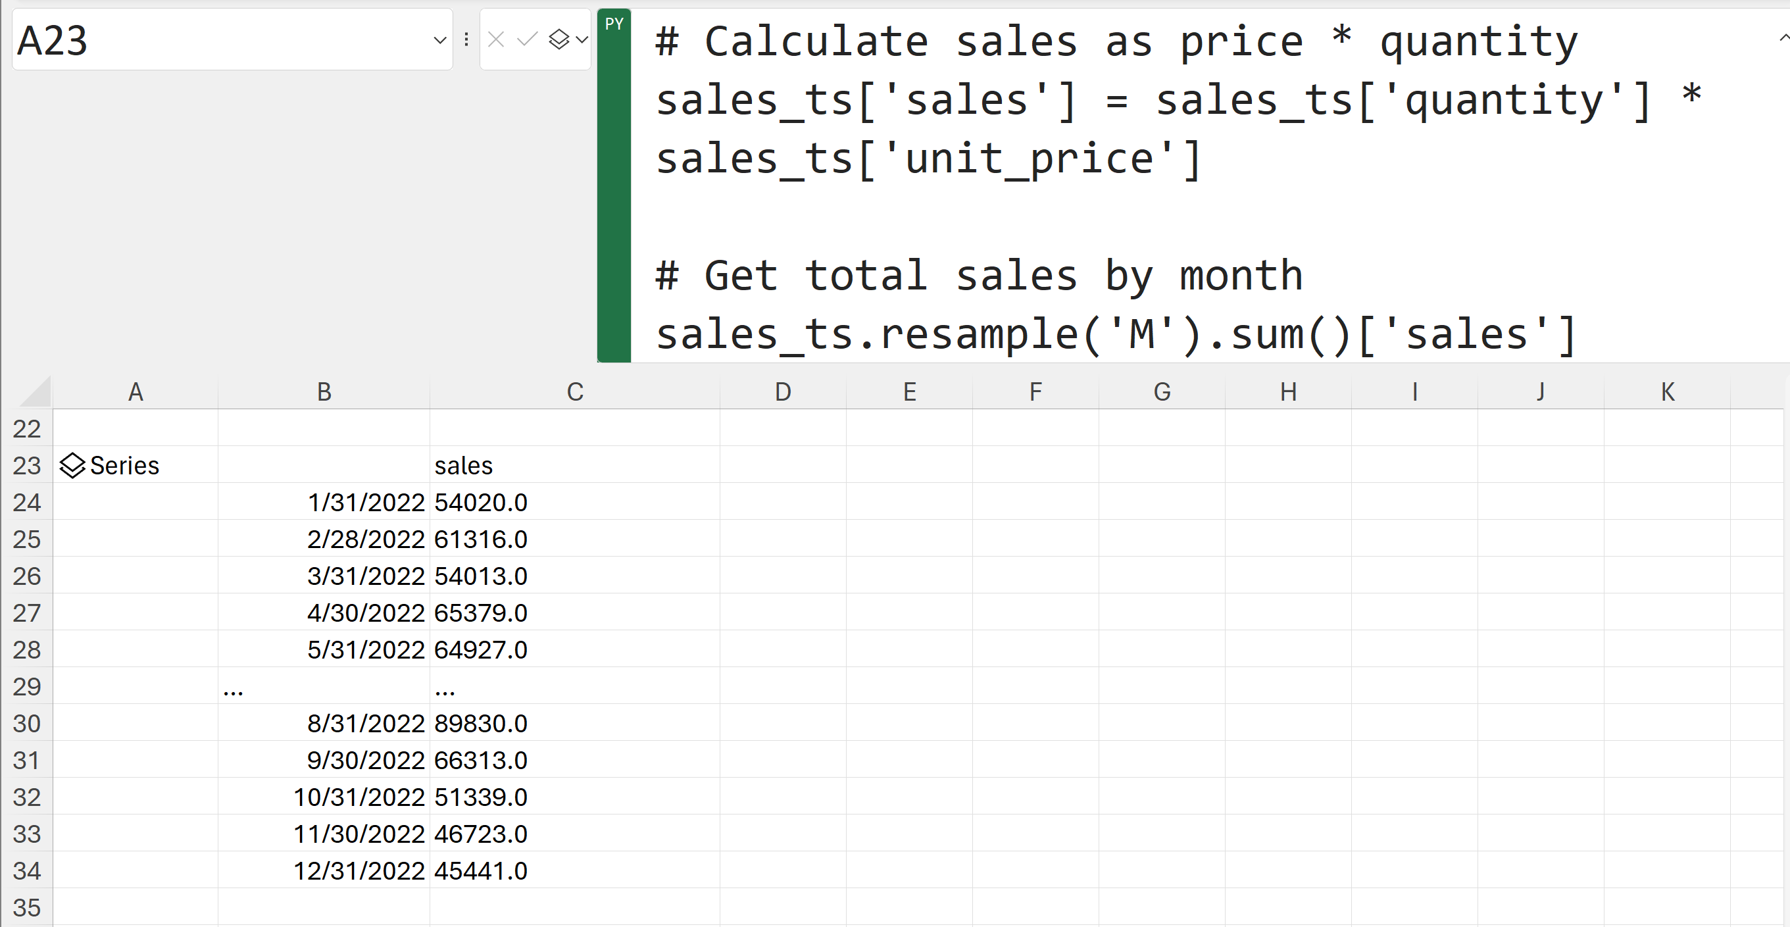This screenshot has width=1790, height=927.
Task: Collapse the formula bar with the top-right chevron
Action: click(x=1781, y=38)
